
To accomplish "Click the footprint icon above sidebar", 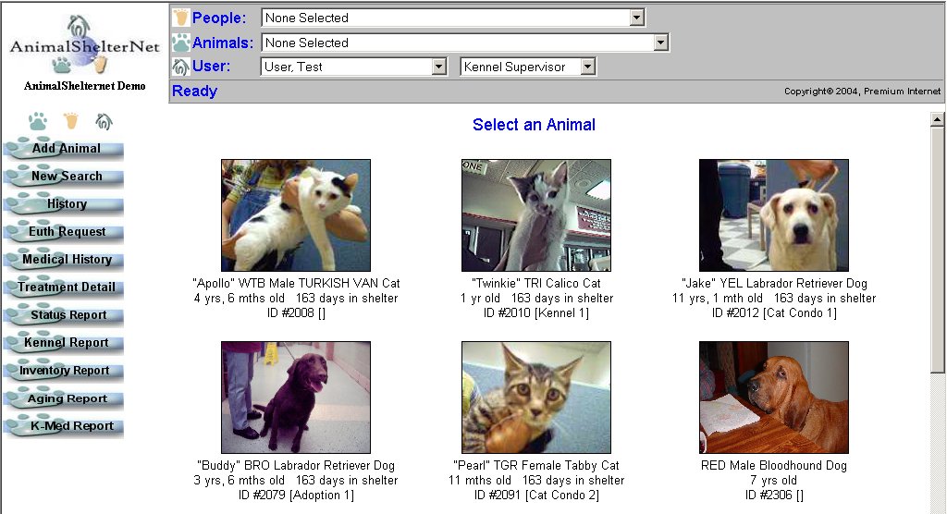I will point(70,121).
